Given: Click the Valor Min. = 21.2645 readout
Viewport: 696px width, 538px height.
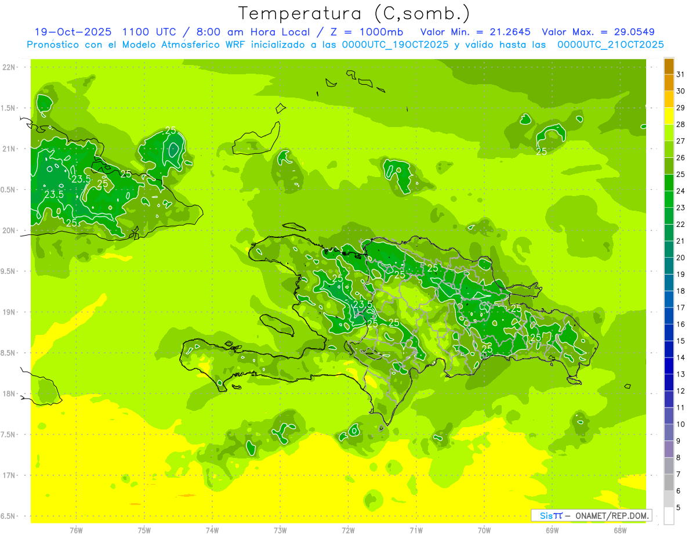Looking at the screenshot, I should [475, 32].
